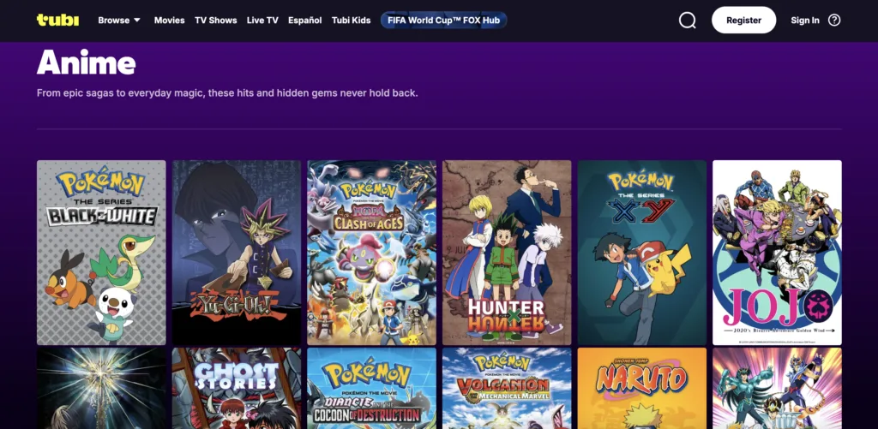Open the search magnifier icon
The width and height of the screenshot is (878, 429).
(x=687, y=21)
